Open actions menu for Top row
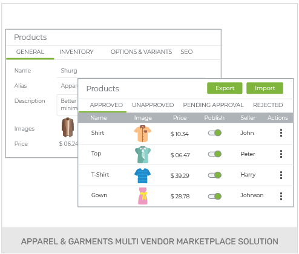Screen dimensions: 299x254 coord(281,154)
